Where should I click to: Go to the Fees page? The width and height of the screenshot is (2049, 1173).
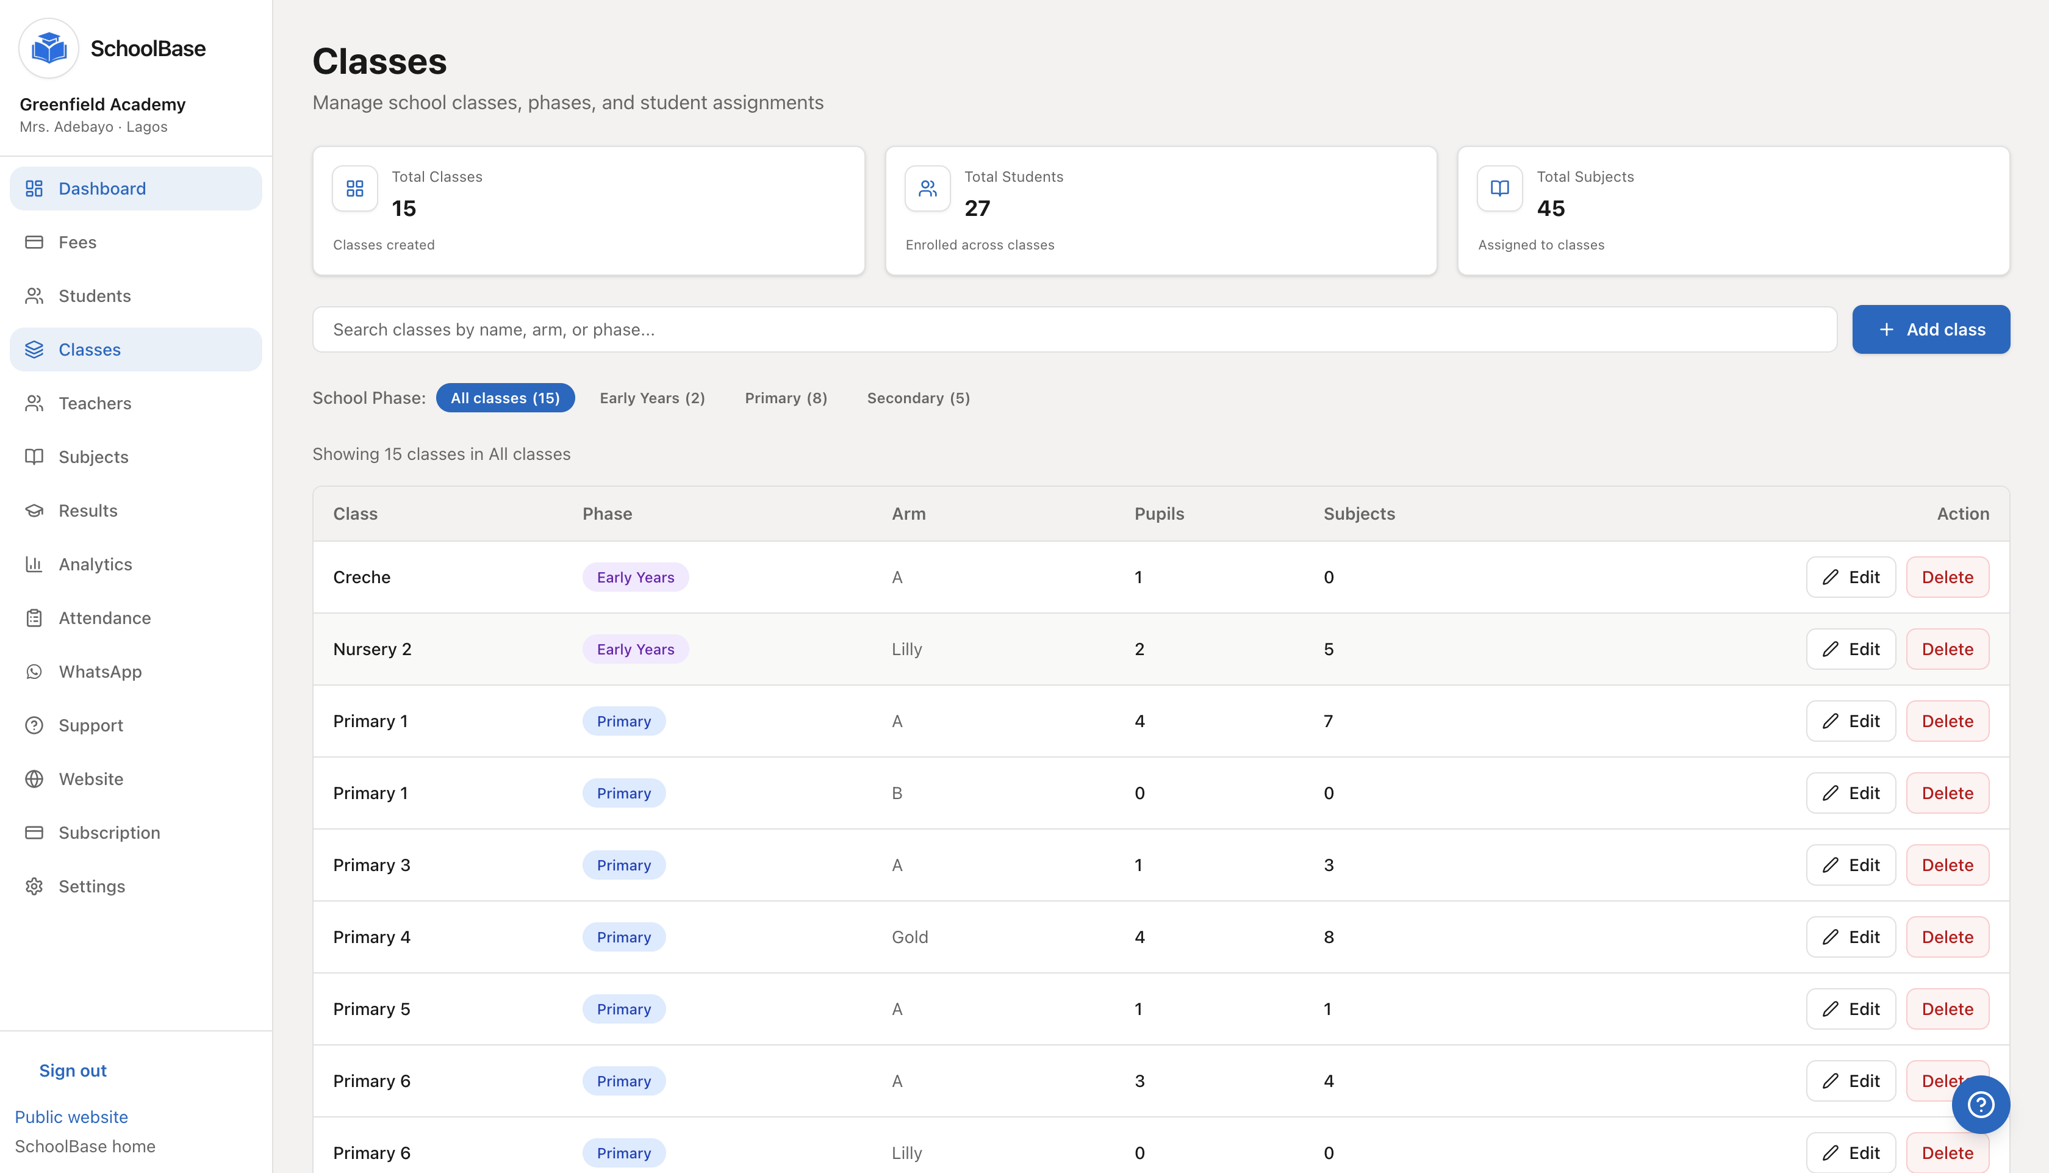point(136,243)
